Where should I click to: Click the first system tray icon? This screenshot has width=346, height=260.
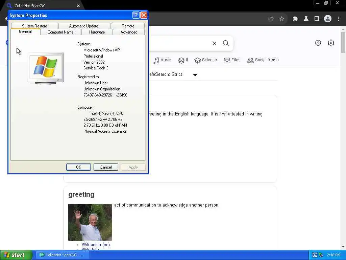point(315,255)
